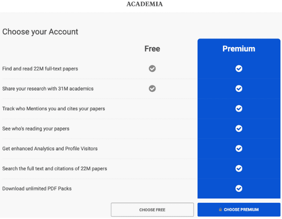Image resolution: width=282 pixels, height=219 pixels.
Task: Click Premium checkmark for Search the full text
Action: [x=239, y=168]
